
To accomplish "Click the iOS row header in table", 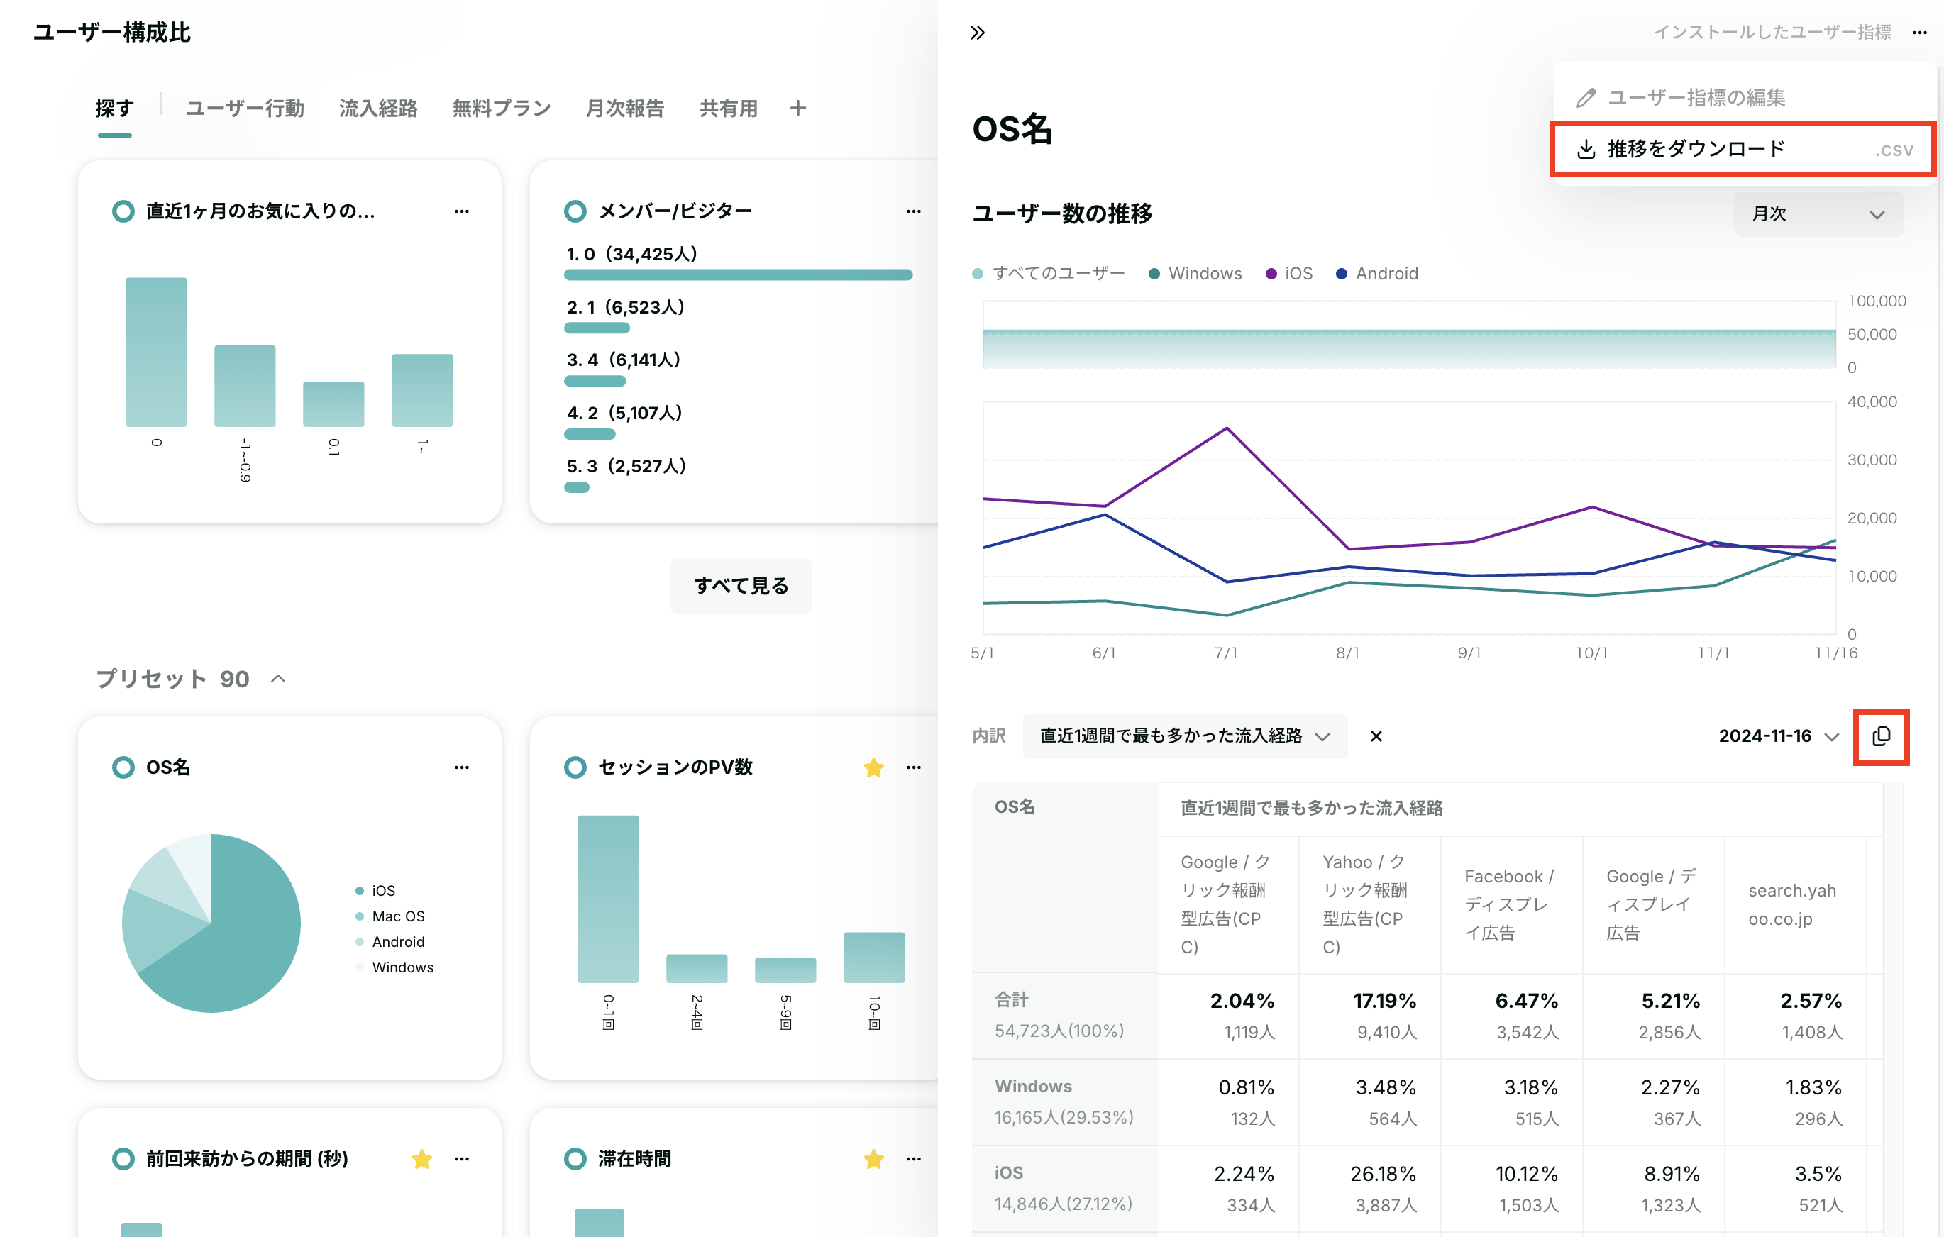I will point(1064,1188).
